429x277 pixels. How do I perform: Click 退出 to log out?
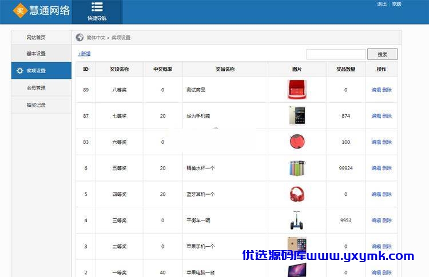[382, 4]
